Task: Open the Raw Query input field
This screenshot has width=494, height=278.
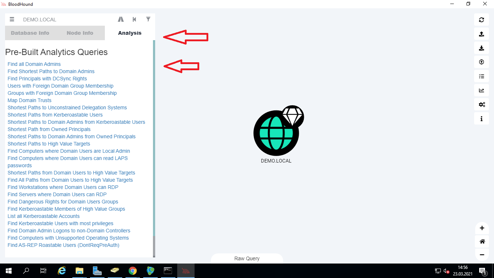Action: click(247, 258)
